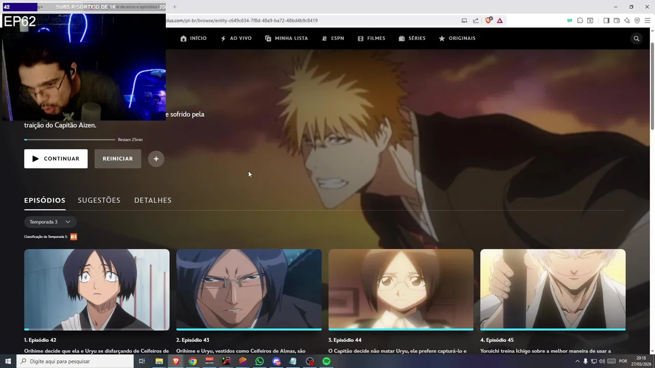Image resolution: width=655 pixels, height=368 pixels.
Task: Click the Reiniciar button
Action: pyautogui.click(x=118, y=159)
